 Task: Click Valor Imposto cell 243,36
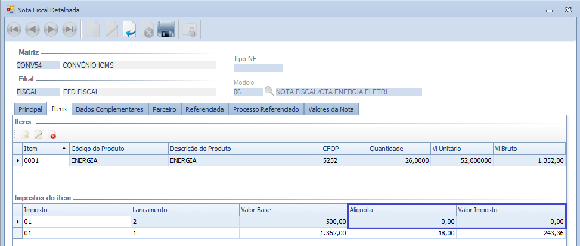[x=510, y=233]
